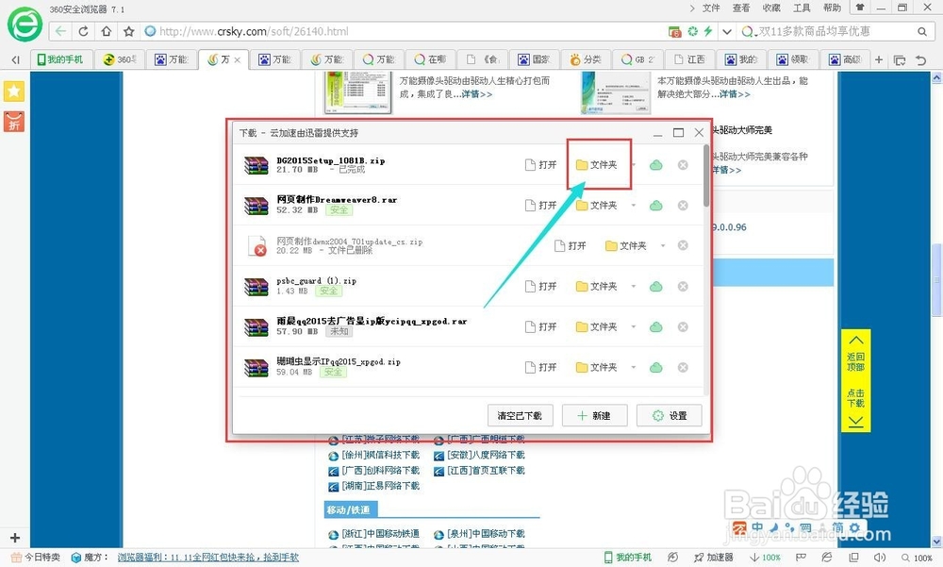
Task: Open 文件夹 for Dreamweaver8.rar row
Action: click(x=597, y=206)
